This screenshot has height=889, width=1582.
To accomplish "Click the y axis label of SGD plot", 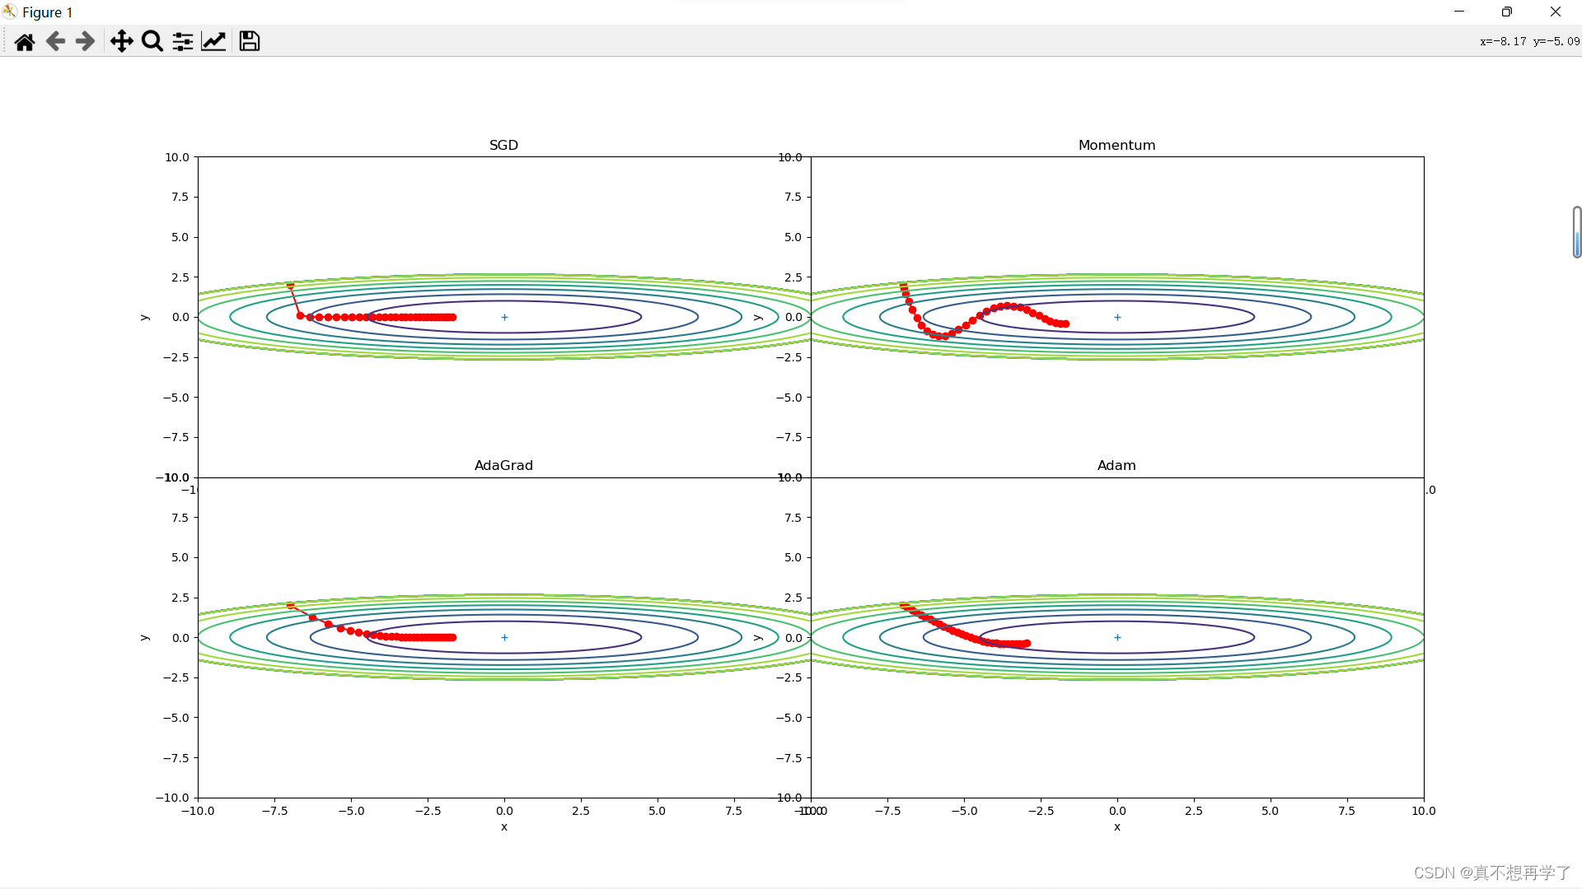I will coord(144,317).
